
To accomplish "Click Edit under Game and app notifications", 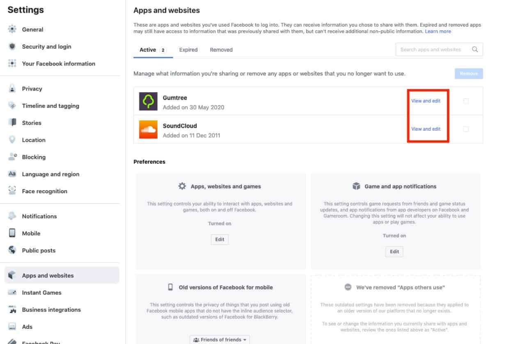I will pos(394,251).
